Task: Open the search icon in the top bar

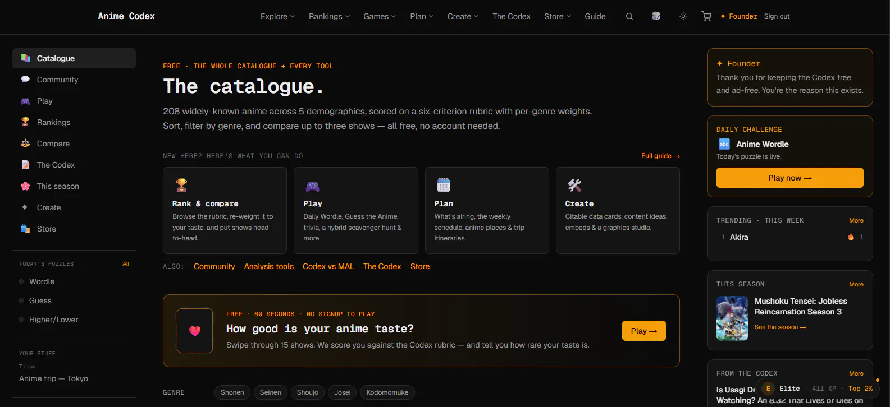Action: (629, 16)
